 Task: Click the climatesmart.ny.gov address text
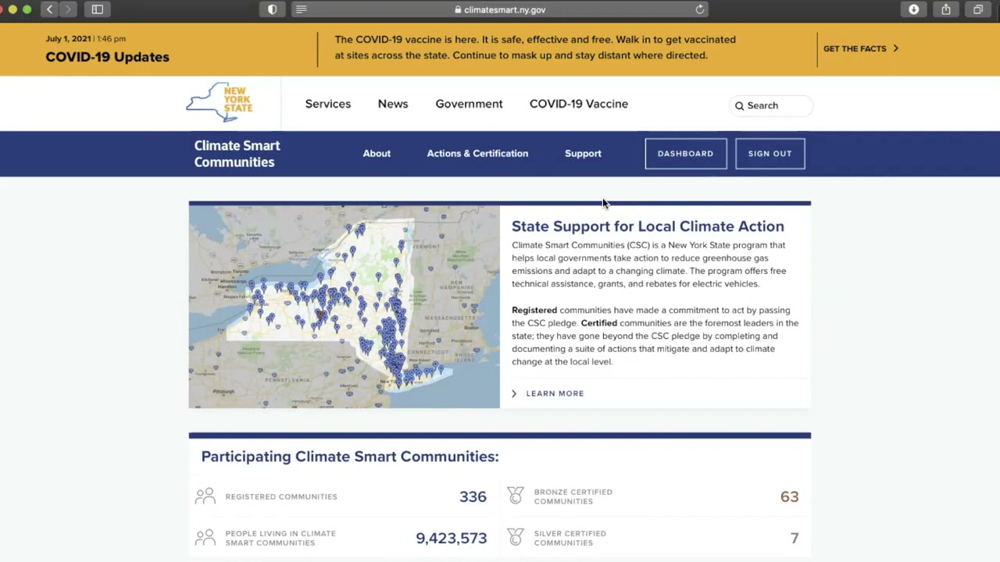(x=505, y=9)
